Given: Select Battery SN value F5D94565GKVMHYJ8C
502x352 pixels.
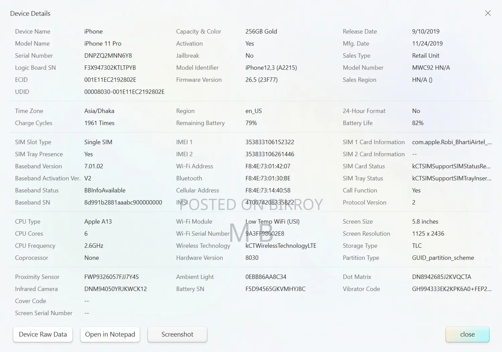Looking at the screenshot, I should click(x=275, y=289).
